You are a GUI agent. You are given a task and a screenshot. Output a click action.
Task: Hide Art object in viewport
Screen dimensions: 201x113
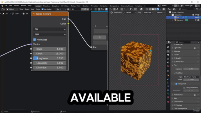196,18
